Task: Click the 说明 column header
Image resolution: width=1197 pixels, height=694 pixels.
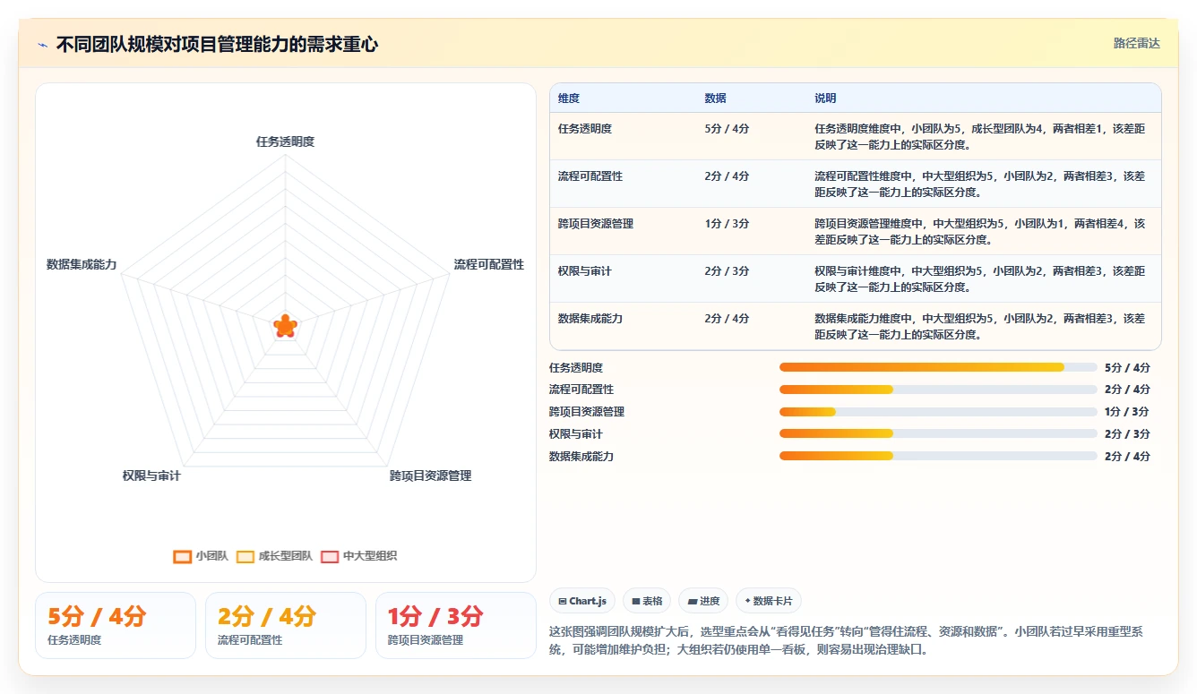Action: (x=825, y=99)
